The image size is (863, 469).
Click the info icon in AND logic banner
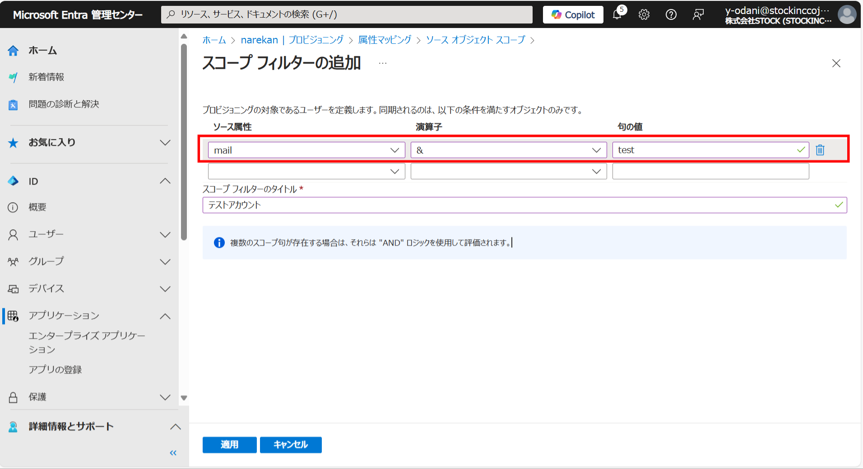click(219, 243)
